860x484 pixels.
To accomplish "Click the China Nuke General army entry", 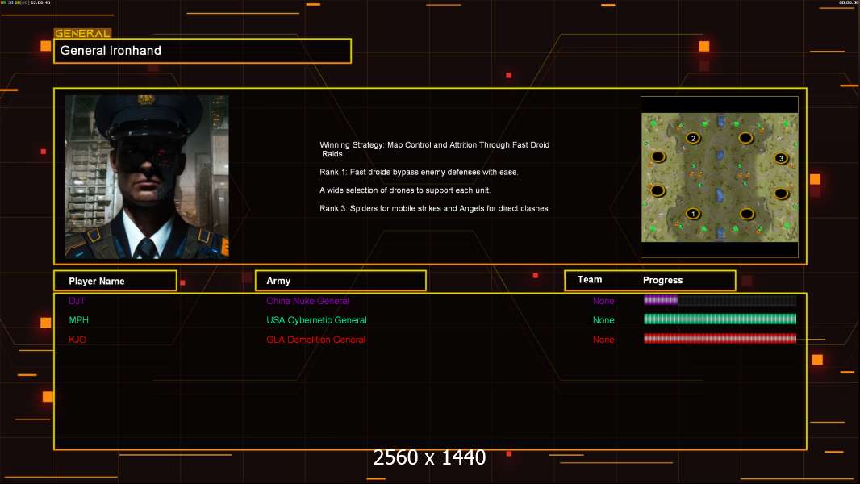I will 307,301.
